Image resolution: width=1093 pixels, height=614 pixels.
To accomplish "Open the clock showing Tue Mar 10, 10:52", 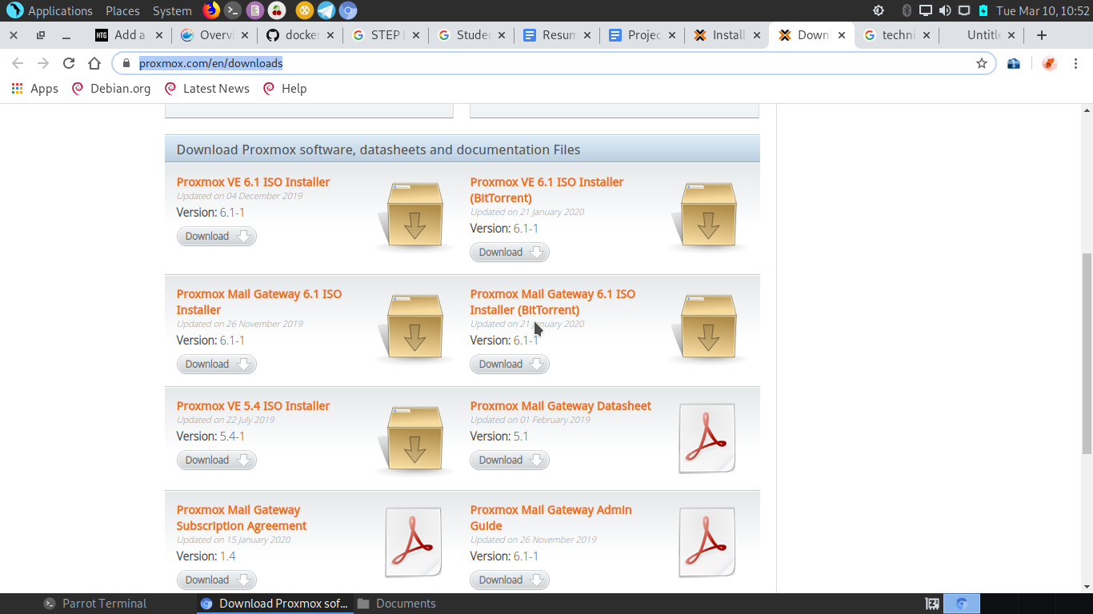I will click(x=1043, y=10).
